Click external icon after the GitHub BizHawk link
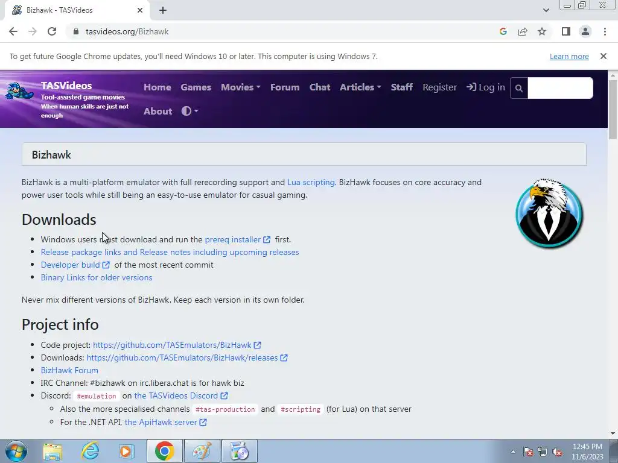618x463 pixels. coord(257,345)
